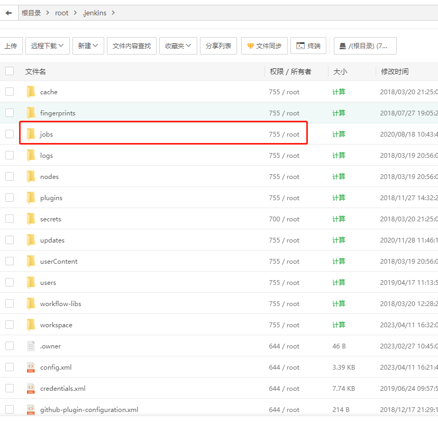Open the plugins folder icon

pyautogui.click(x=31, y=198)
